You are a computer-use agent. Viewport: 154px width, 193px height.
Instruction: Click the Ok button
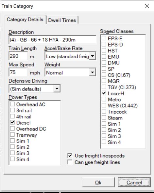click(98, 182)
